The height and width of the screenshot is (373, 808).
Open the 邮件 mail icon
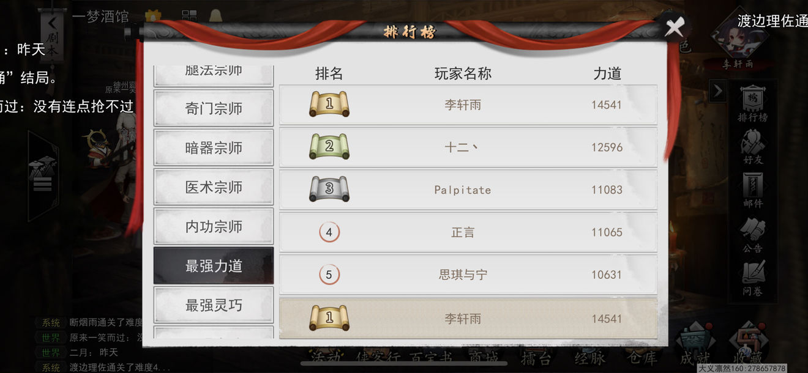click(x=752, y=191)
